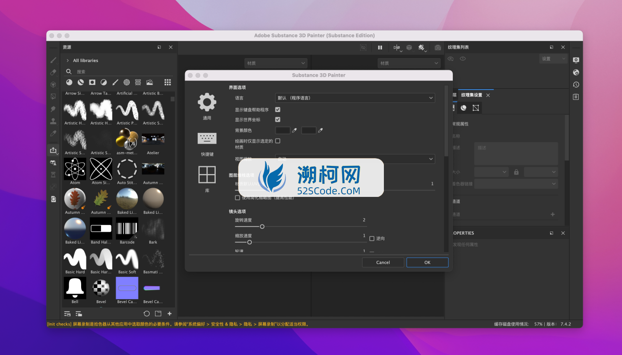Click the second background color swatch
This screenshot has height=355, width=622.
[x=309, y=130]
